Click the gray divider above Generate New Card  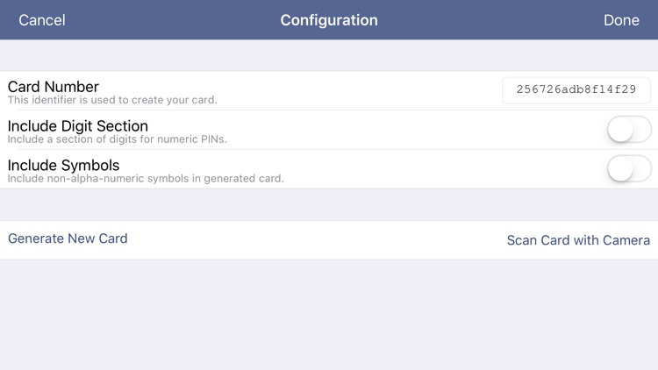(329, 204)
